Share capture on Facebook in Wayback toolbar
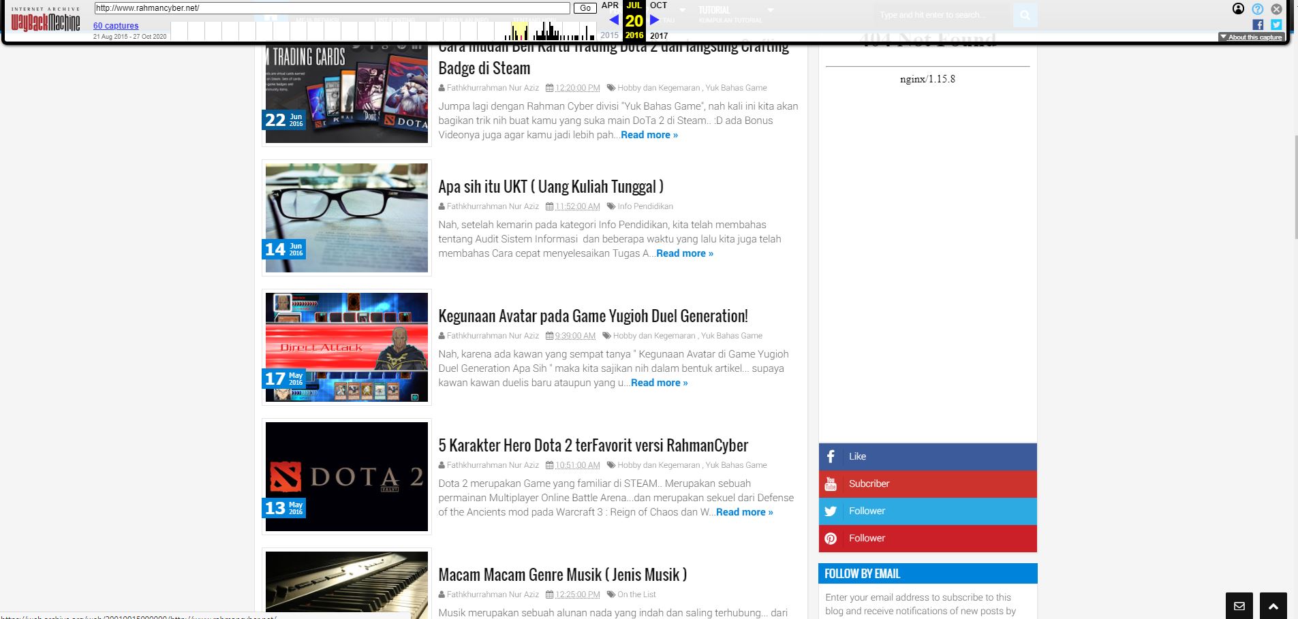The width and height of the screenshot is (1298, 619). click(1258, 25)
